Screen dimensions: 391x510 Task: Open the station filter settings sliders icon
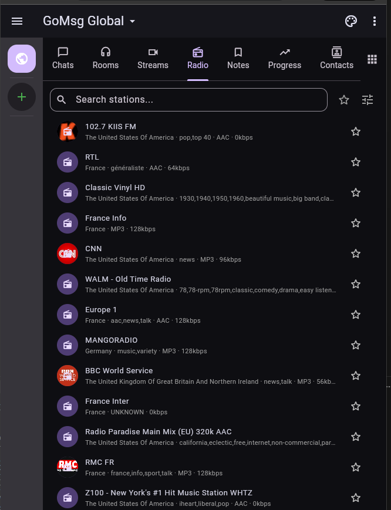click(x=368, y=100)
